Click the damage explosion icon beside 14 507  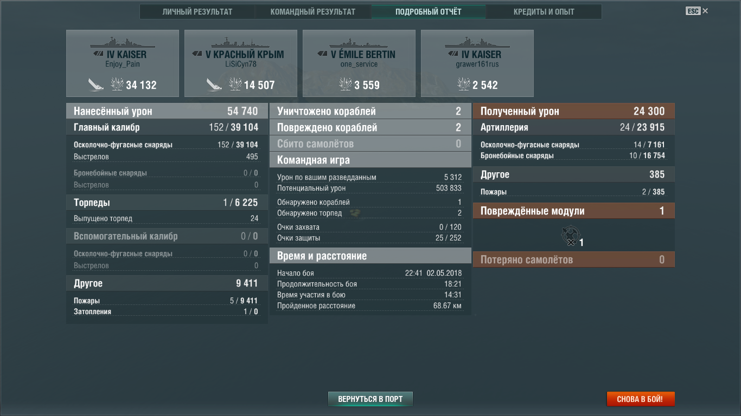pyautogui.click(x=235, y=84)
